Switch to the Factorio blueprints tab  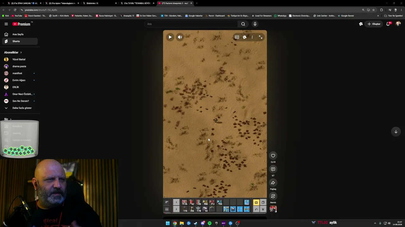point(175,3)
